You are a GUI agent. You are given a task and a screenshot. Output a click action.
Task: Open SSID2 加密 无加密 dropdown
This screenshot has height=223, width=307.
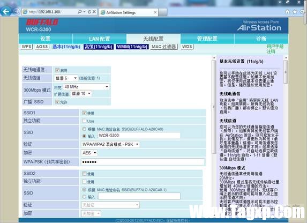[91, 213]
